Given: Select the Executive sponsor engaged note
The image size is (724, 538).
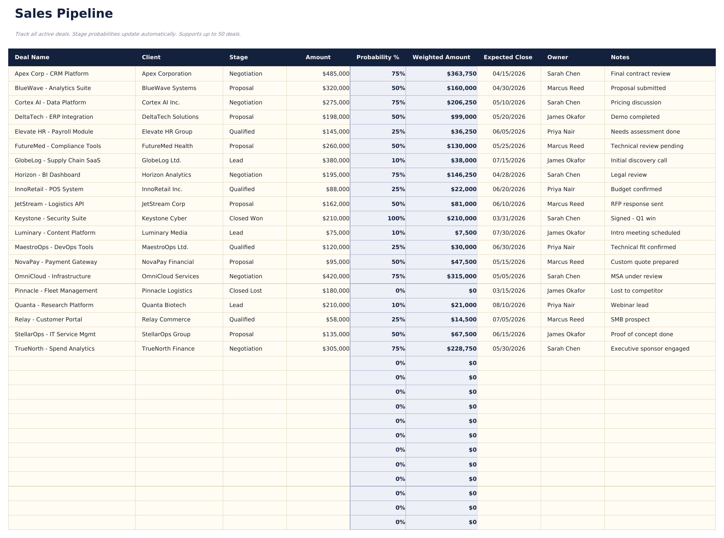Looking at the screenshot, I should click(x=650, y=349).
